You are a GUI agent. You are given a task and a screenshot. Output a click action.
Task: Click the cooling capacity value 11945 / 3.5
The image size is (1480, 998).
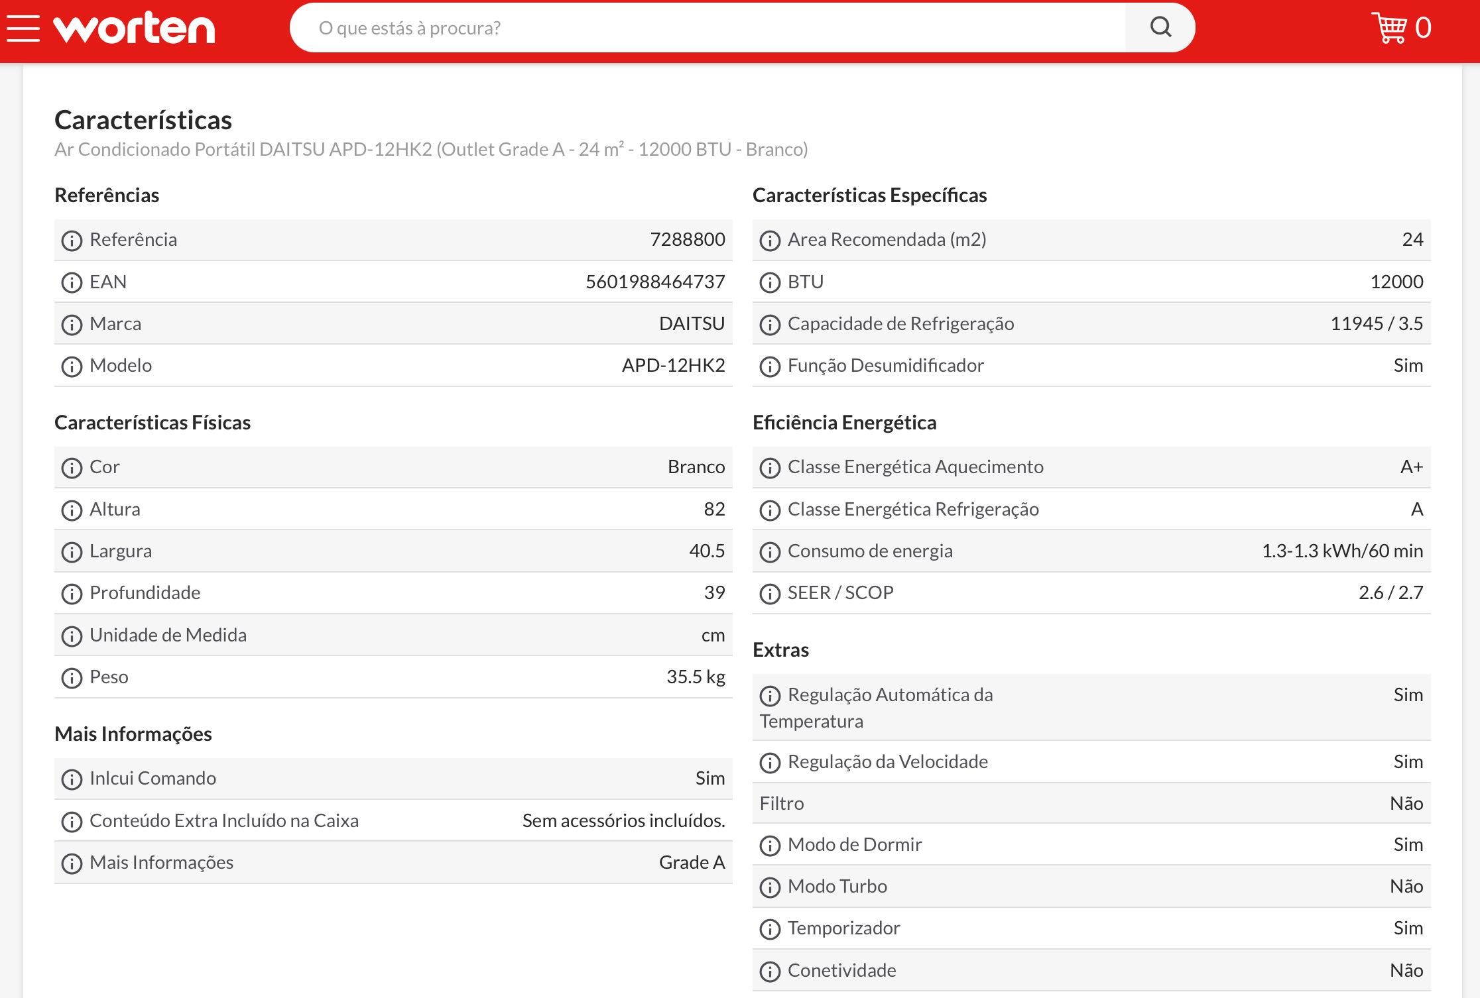1377,323
